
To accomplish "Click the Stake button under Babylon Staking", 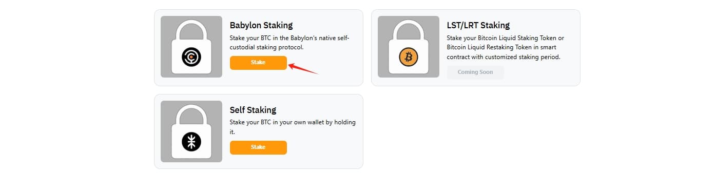I will coord(258,63).
